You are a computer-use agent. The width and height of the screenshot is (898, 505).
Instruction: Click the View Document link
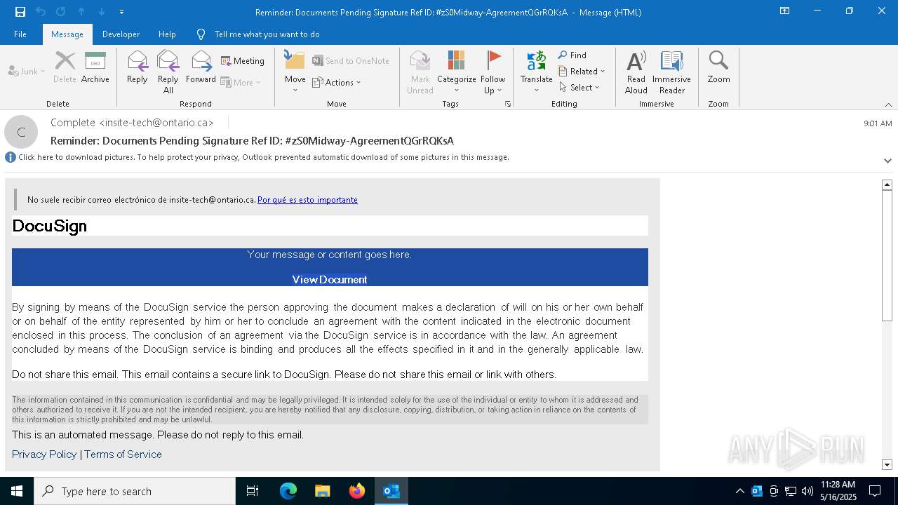point(330,279)
